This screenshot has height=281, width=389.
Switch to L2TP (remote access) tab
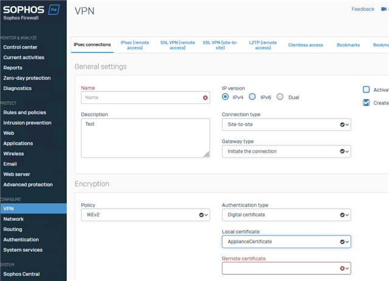[263, 44]
